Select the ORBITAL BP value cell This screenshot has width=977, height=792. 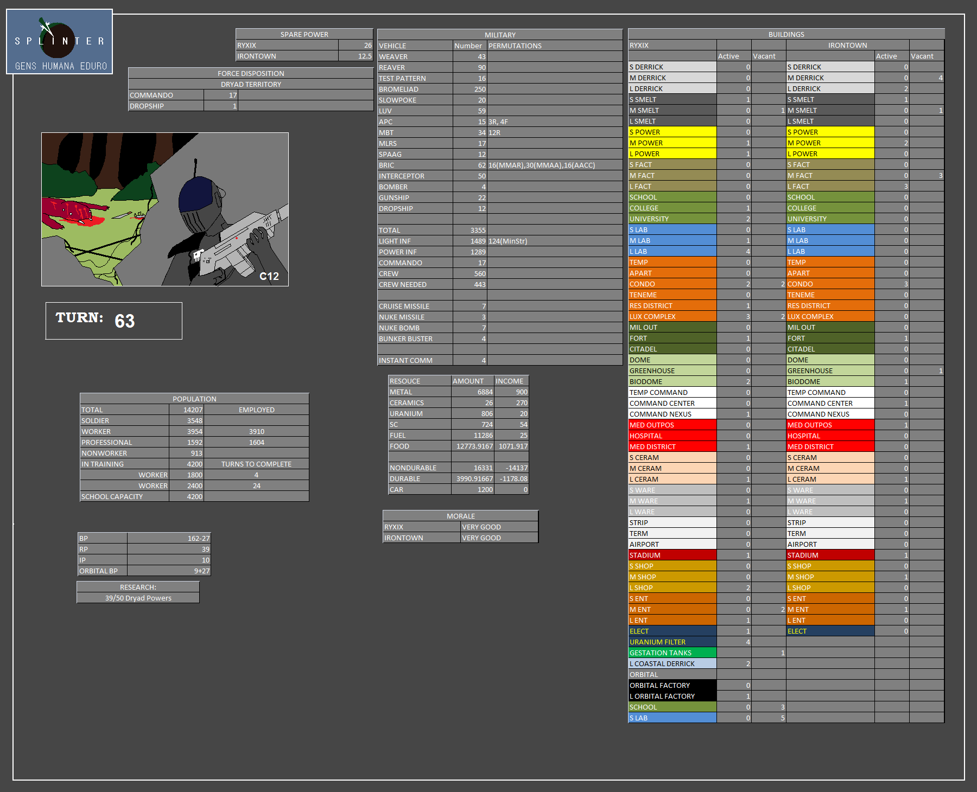[x=169, y=571]
